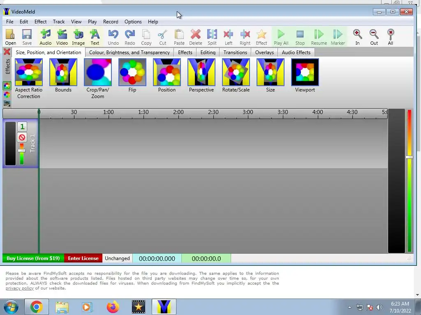Click the Save floppy disk icon

point(27,37)
